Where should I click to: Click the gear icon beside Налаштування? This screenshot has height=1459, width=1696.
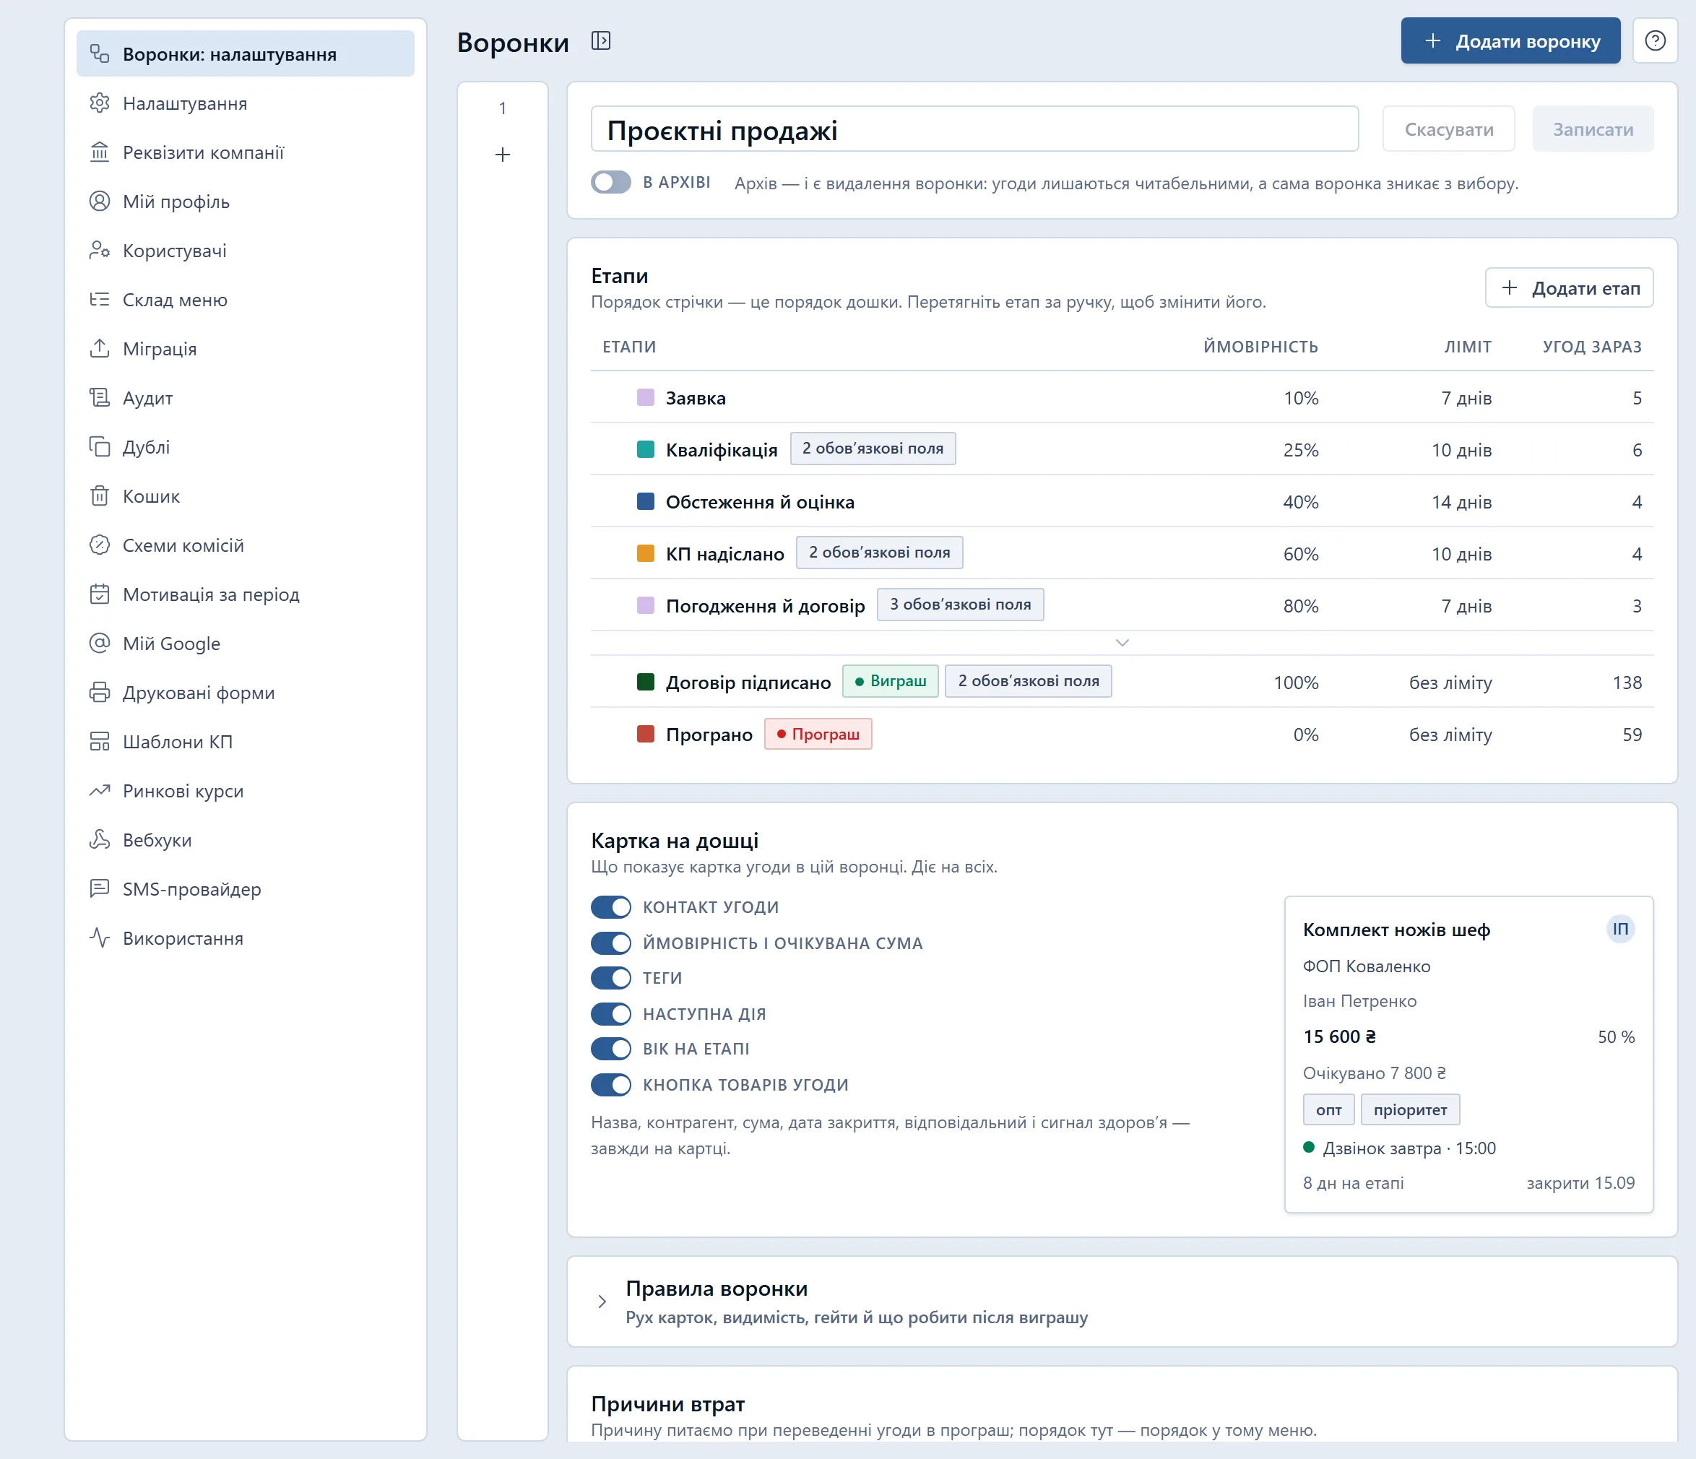pyautogui.click(x=99, y=103)
